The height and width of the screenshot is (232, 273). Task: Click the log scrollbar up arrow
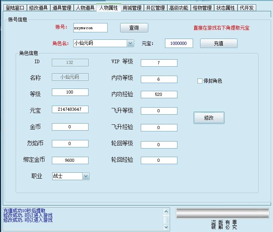(166, 212)
